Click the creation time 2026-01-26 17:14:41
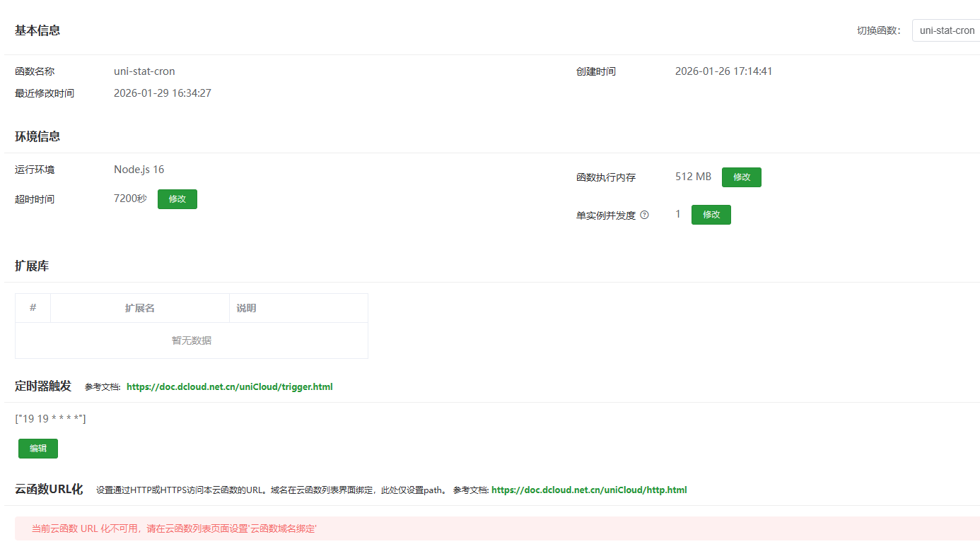Screen dimensions: 980x556 pyautogui.click(x=723, y=71)
